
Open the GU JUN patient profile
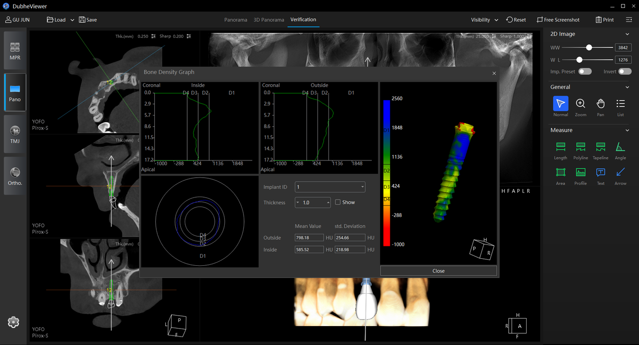17,20
